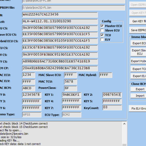
Task: Click KEY CS field starting A898D6EE
Action: click(60, 62)
